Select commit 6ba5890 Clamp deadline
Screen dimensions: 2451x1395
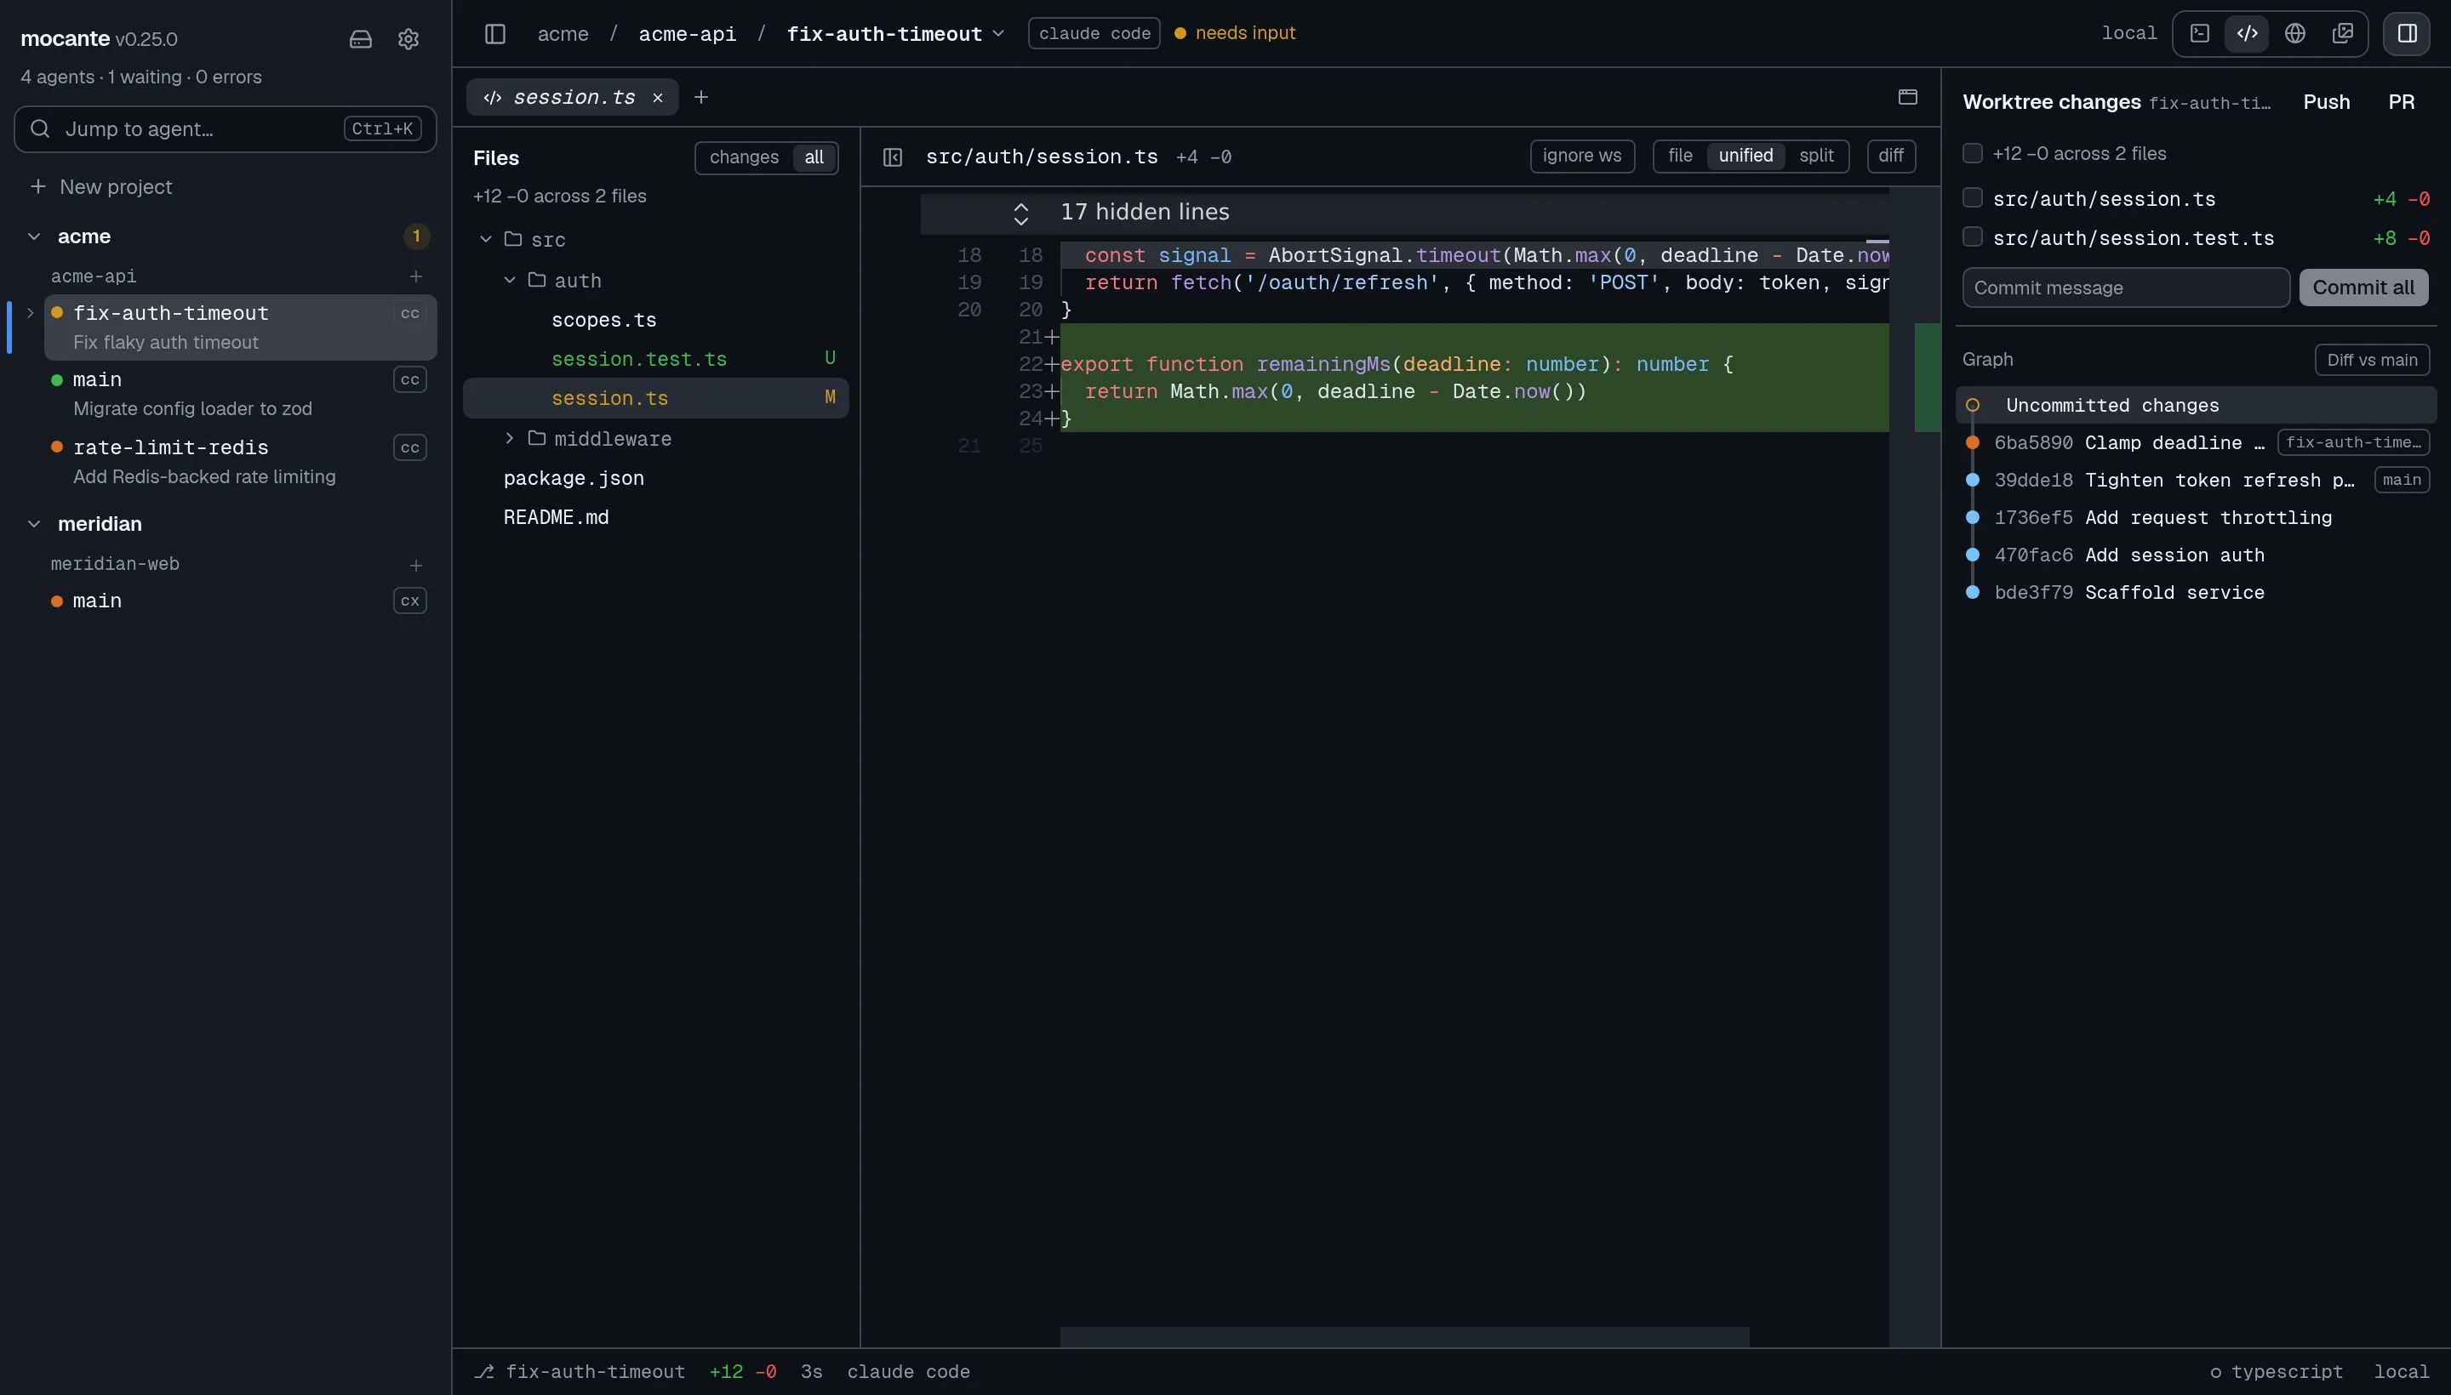point(2195,442)
